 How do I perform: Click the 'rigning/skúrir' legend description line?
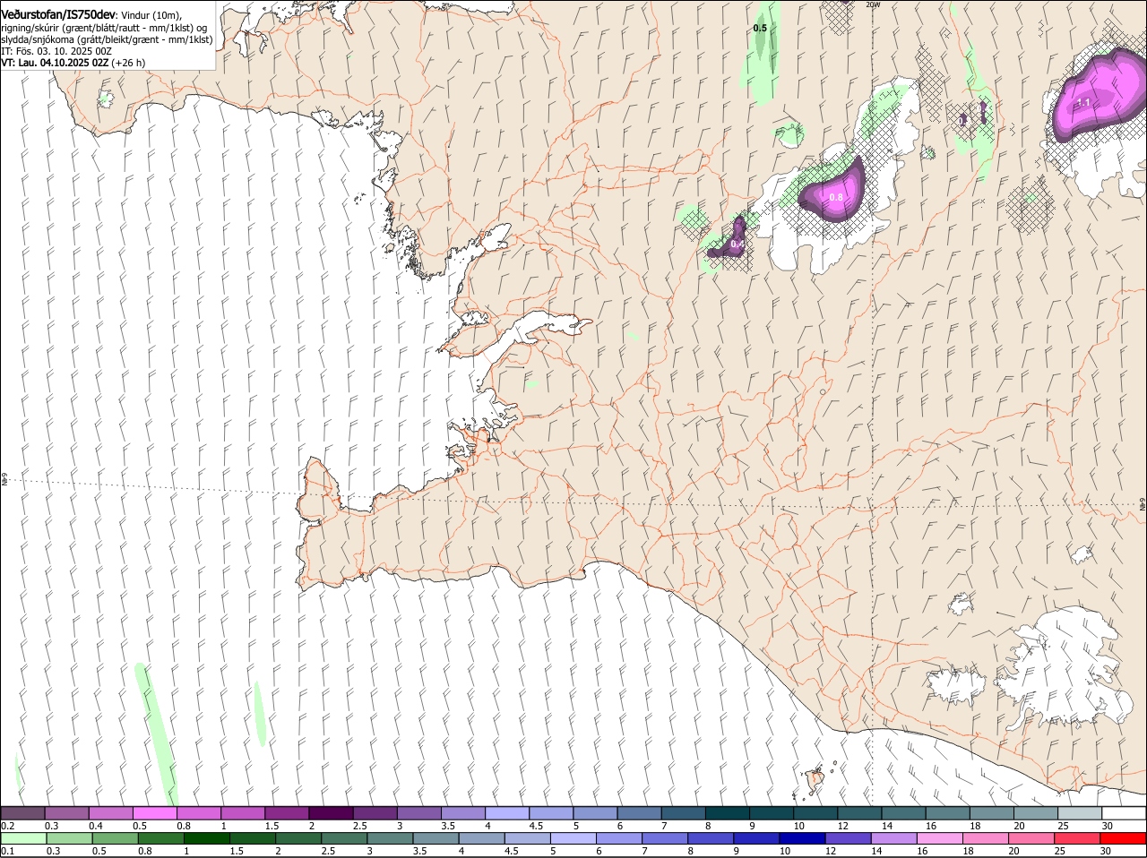103,27
